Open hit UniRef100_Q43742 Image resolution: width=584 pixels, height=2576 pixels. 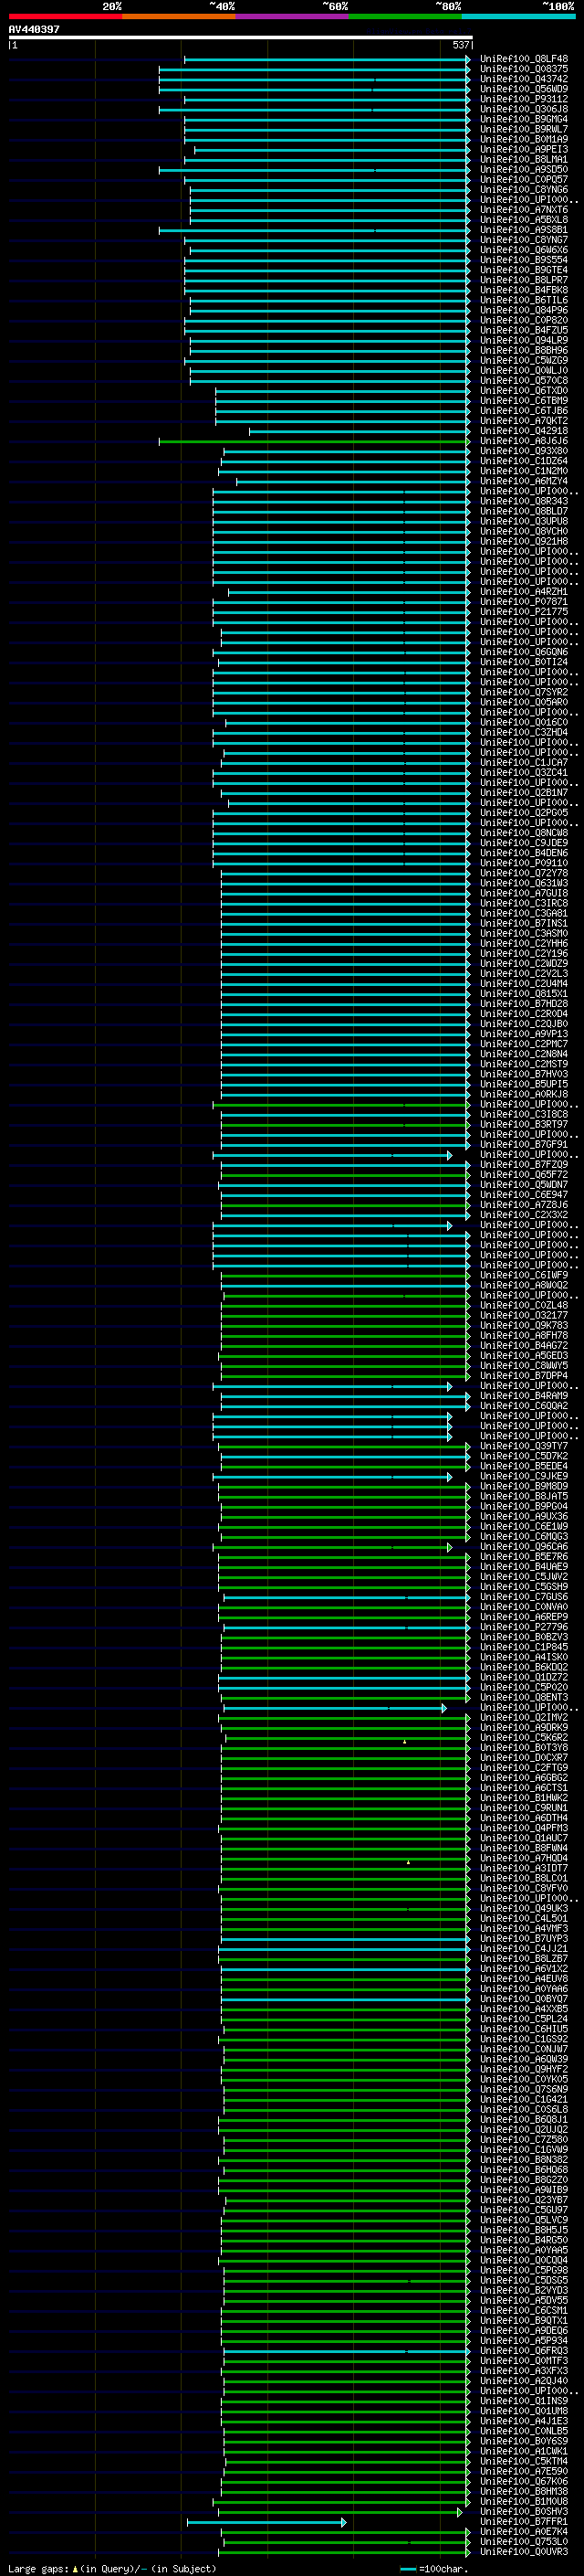point(523,79)
